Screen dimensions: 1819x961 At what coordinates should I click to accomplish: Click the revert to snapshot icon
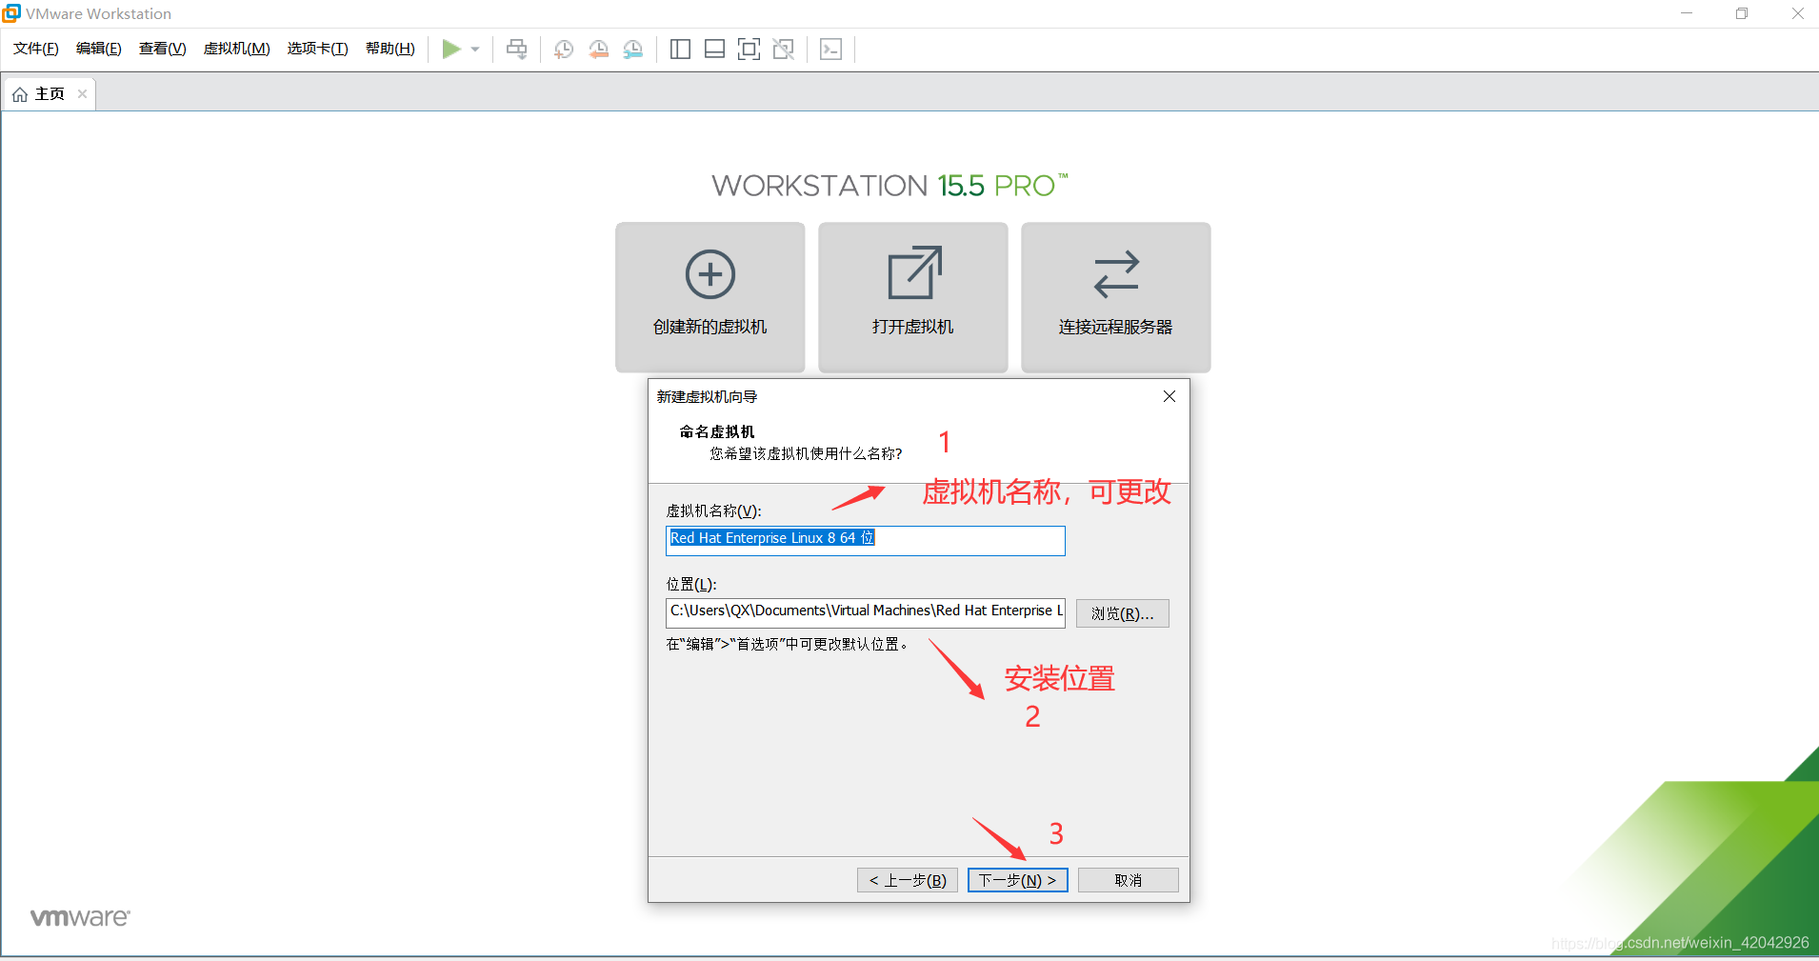(x=598, y=50)
